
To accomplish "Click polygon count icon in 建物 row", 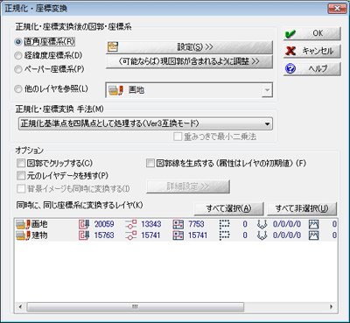I will pyautogui.click(x=178, y=235).
